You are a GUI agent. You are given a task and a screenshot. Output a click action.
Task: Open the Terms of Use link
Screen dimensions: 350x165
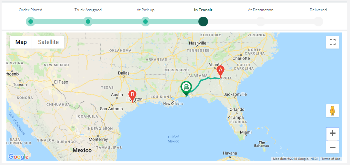[331, 159]
